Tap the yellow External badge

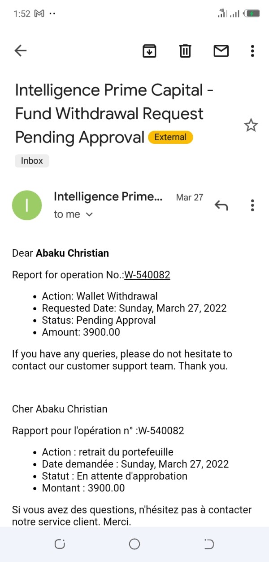pyautogui.click(x=170, y=137)
